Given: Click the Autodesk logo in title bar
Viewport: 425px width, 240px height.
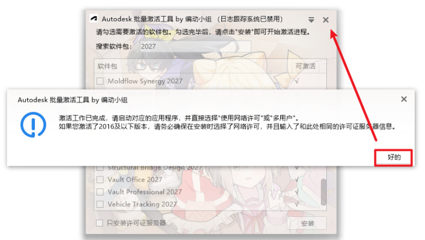Looking at the screenshot, I should tap(94, 19).
